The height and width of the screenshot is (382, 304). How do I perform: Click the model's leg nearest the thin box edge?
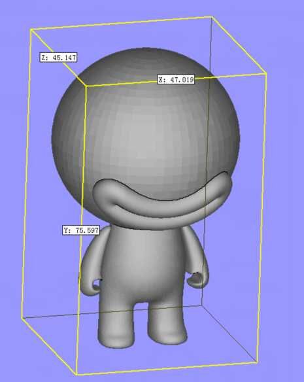[x=167, y=324]
